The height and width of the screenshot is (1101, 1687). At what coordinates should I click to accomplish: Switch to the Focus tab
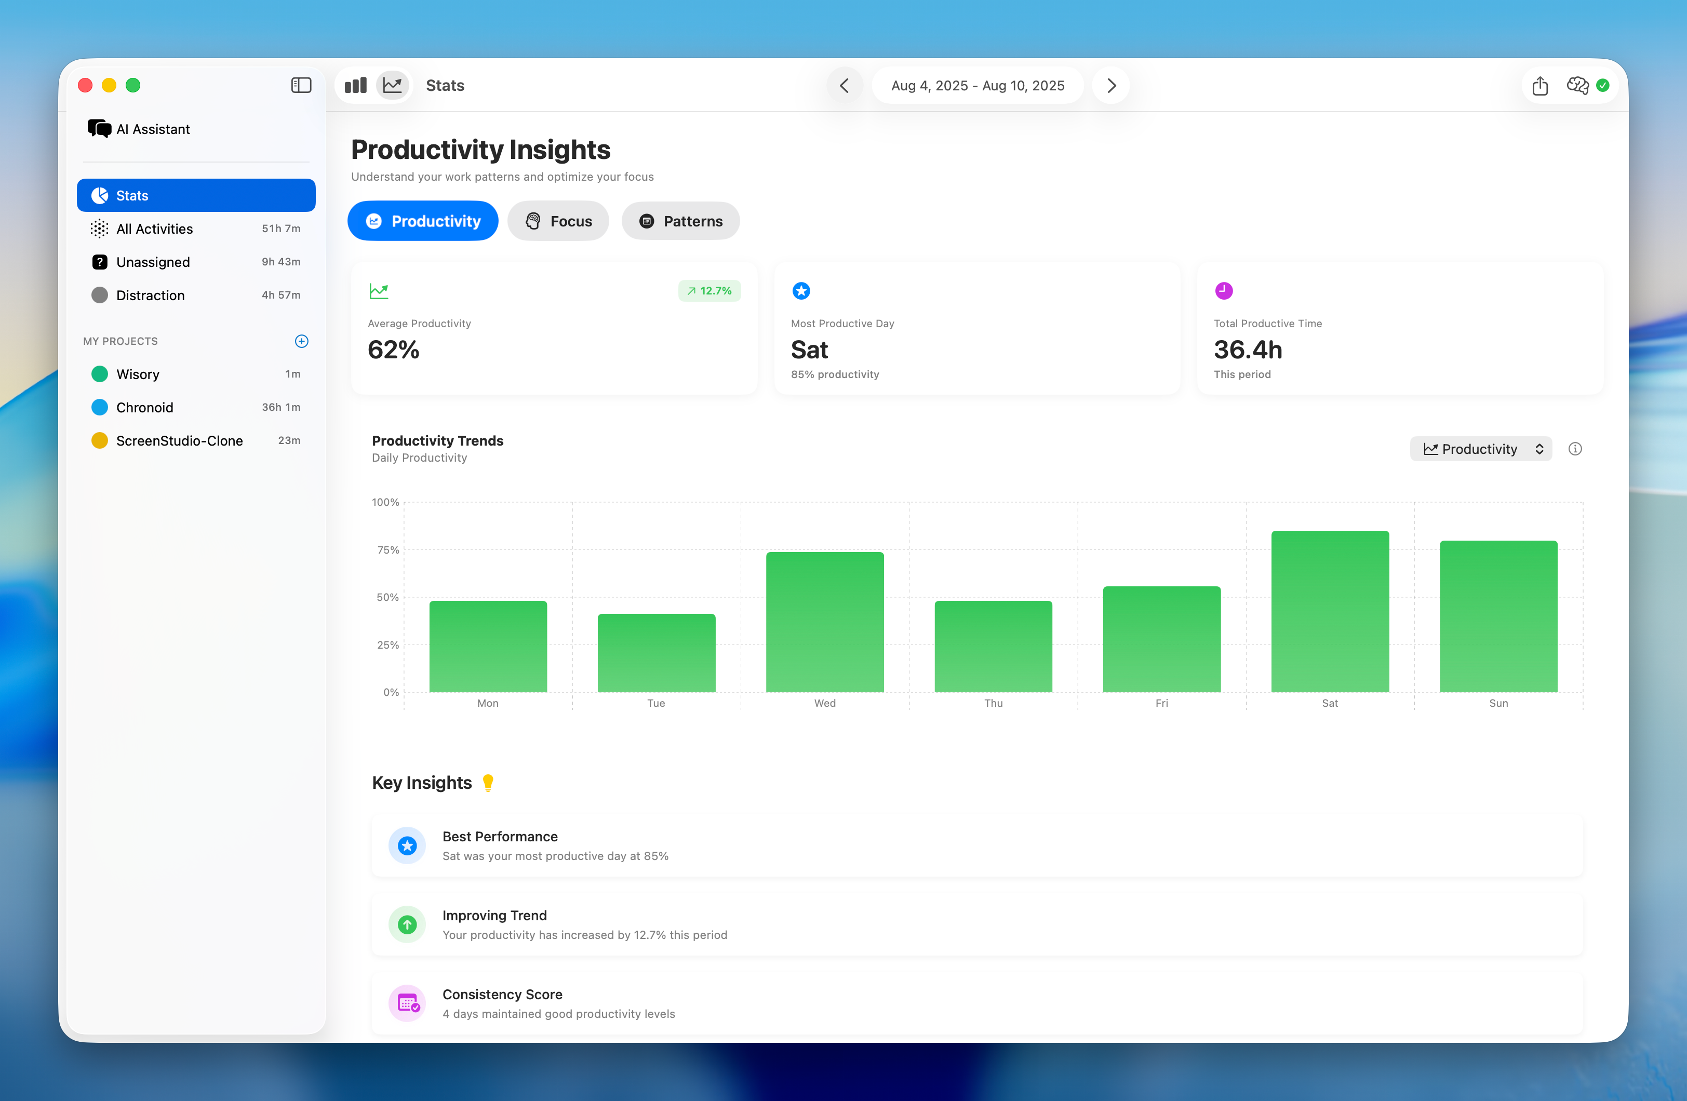click(x=558, y=221)
